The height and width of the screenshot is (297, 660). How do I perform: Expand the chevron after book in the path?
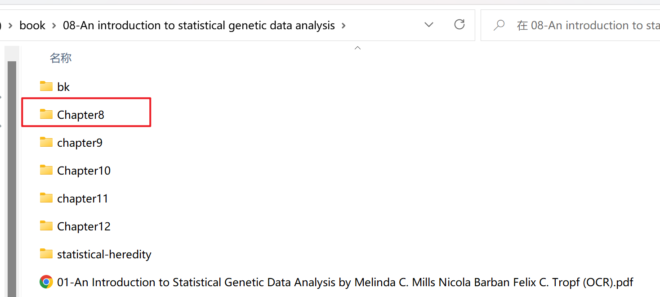pyautogui.click(x=54, y=26)
